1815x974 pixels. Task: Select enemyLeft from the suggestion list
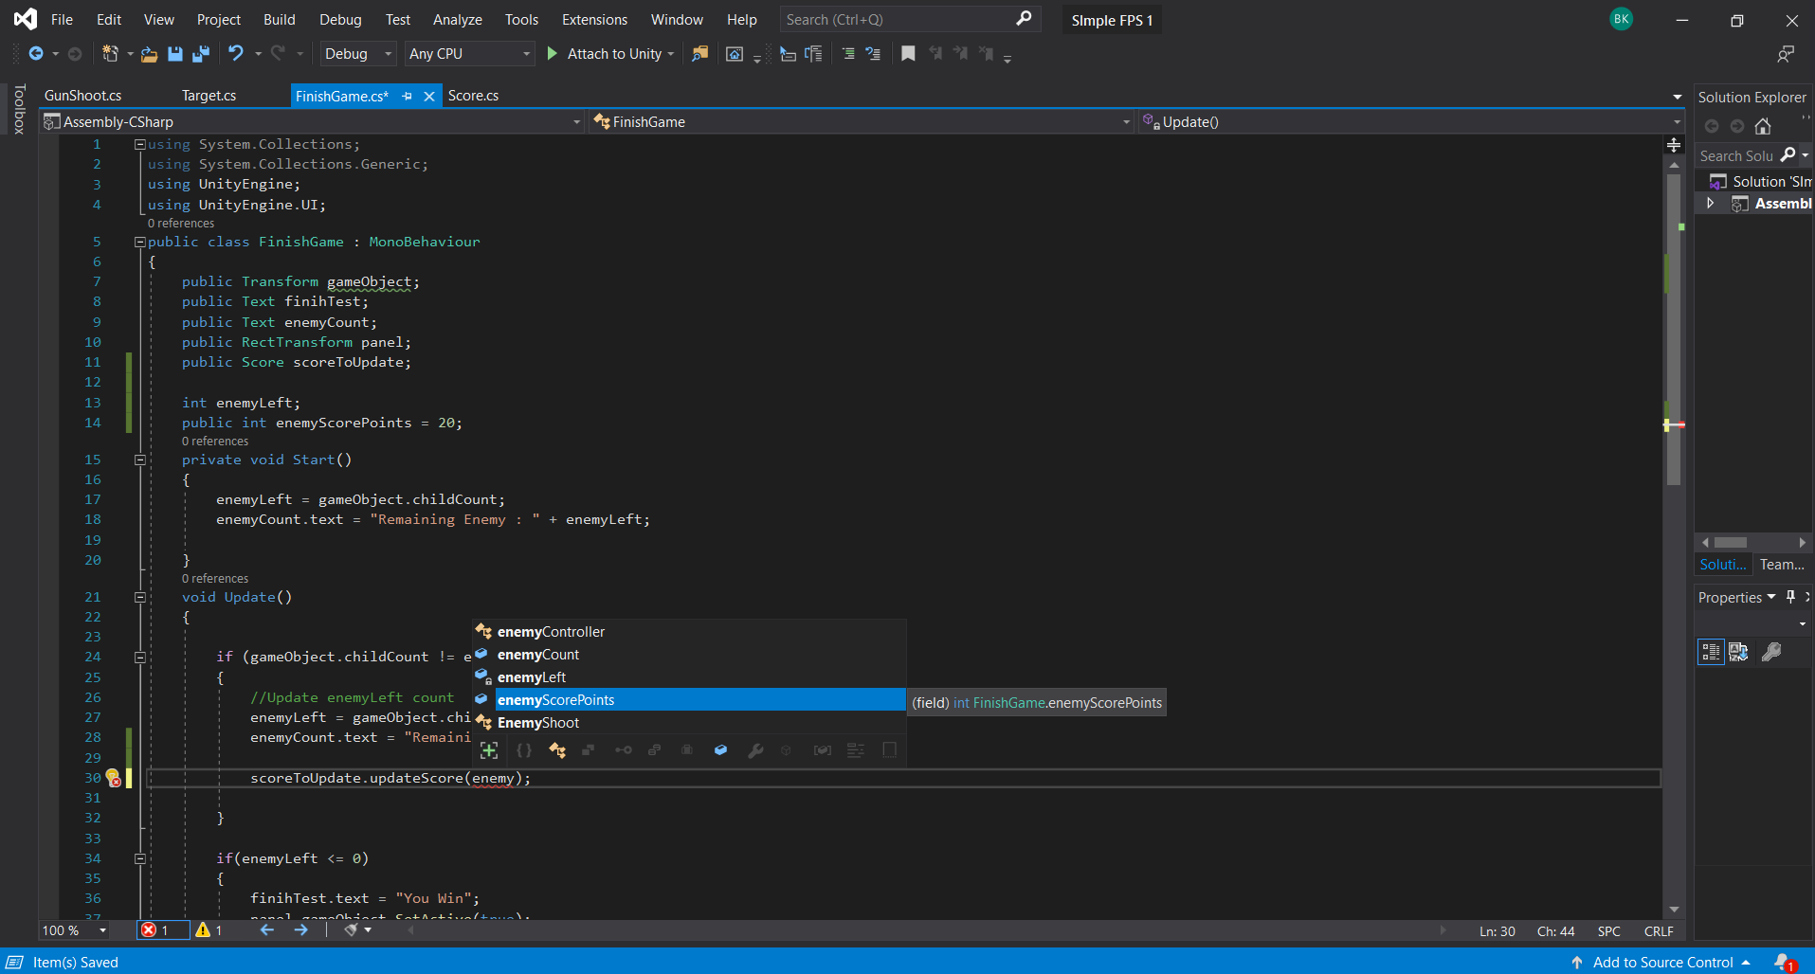pos(532,677)
